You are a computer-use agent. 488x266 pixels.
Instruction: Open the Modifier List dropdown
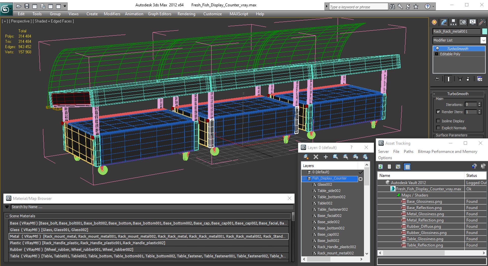pyautogui.click(x=483, y=40)
